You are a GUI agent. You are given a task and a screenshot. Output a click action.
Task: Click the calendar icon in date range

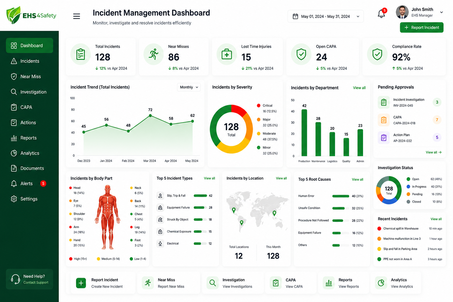pyautogui.click(x=295, y=17)
